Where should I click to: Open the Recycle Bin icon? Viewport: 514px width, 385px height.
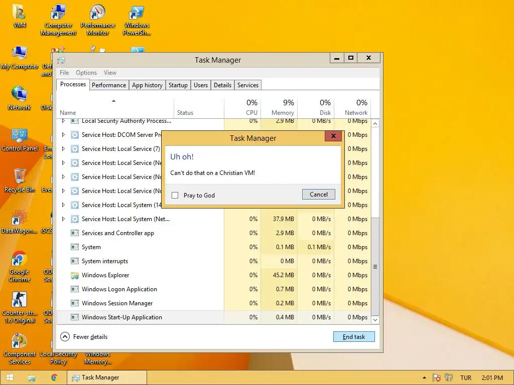point(20,180)
